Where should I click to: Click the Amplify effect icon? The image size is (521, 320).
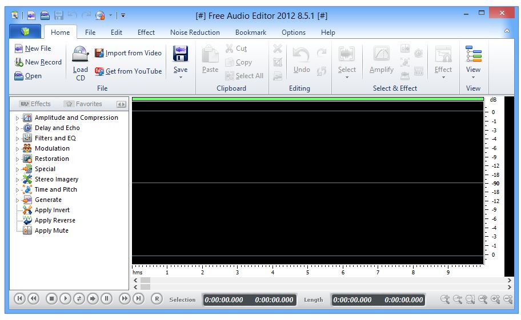[382, 54]
